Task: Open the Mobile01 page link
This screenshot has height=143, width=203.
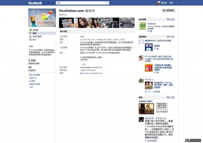Action: coord(152,24)
